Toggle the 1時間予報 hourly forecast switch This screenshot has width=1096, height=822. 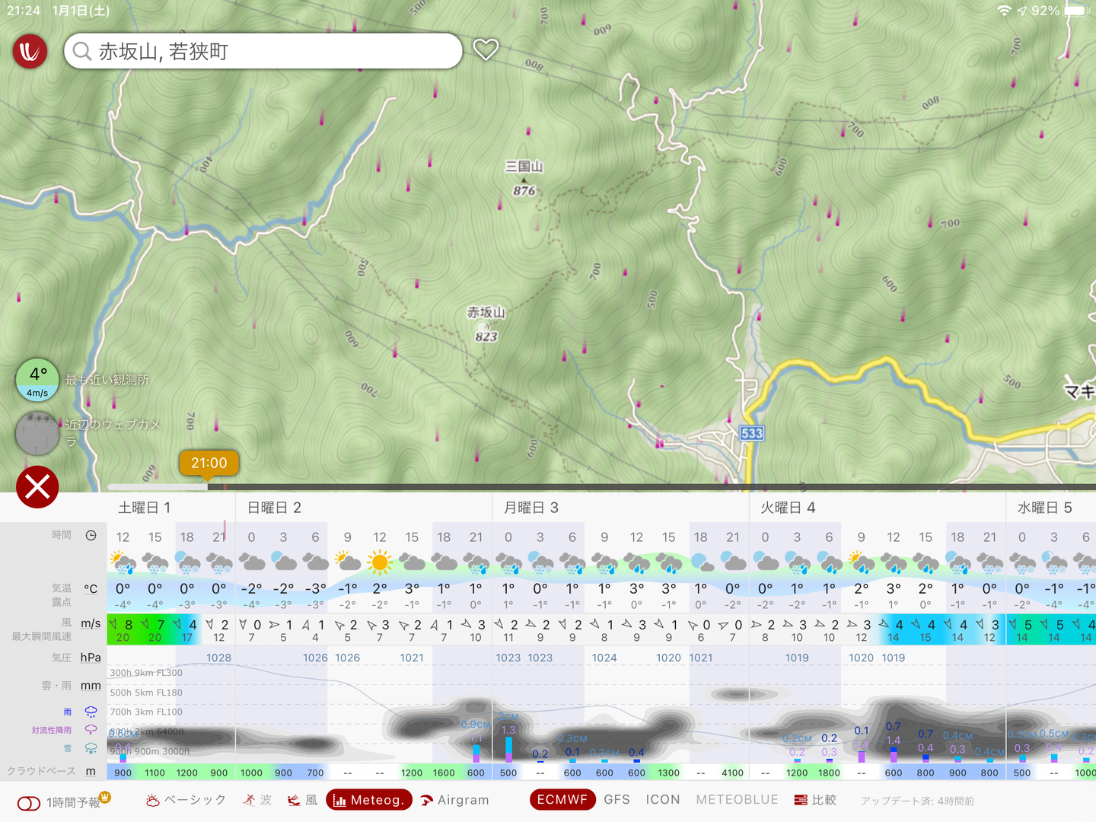click(29, 803)
